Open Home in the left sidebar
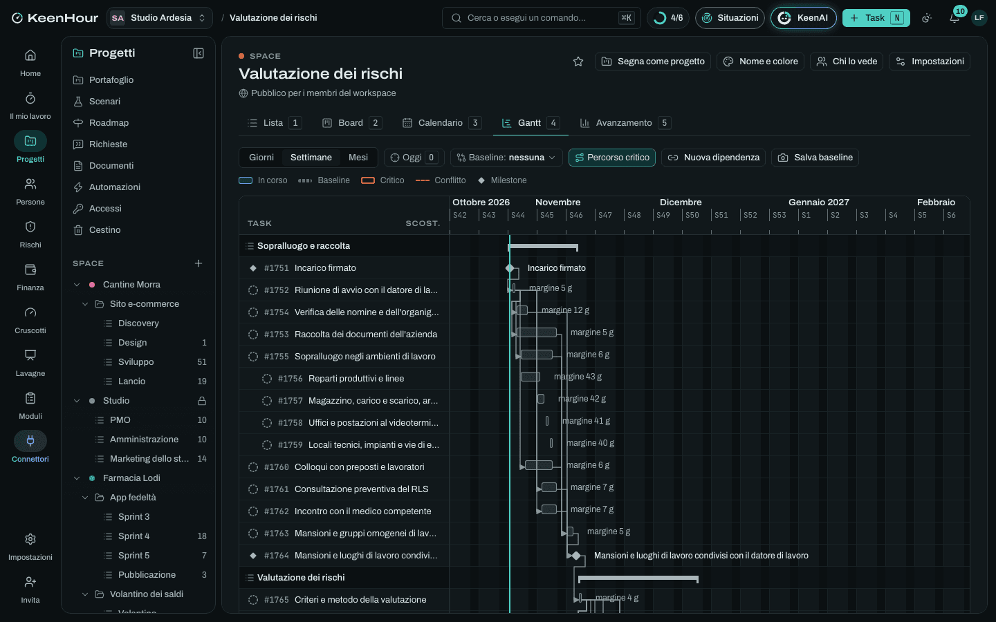Image resolution: width=996 pixels, height=622 pixels. point(30,62)
